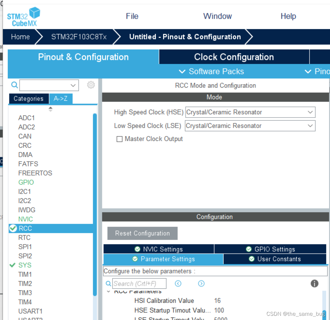
Task: Click the sort arrows icon above peripheral list
Action: point(50,109)
